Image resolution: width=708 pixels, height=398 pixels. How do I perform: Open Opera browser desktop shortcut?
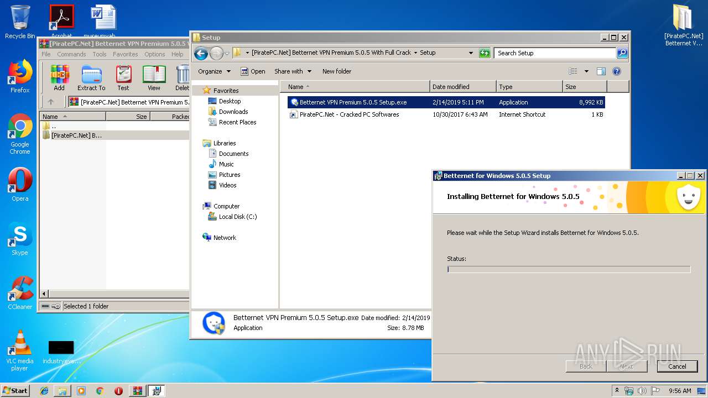tap(20, 184)
